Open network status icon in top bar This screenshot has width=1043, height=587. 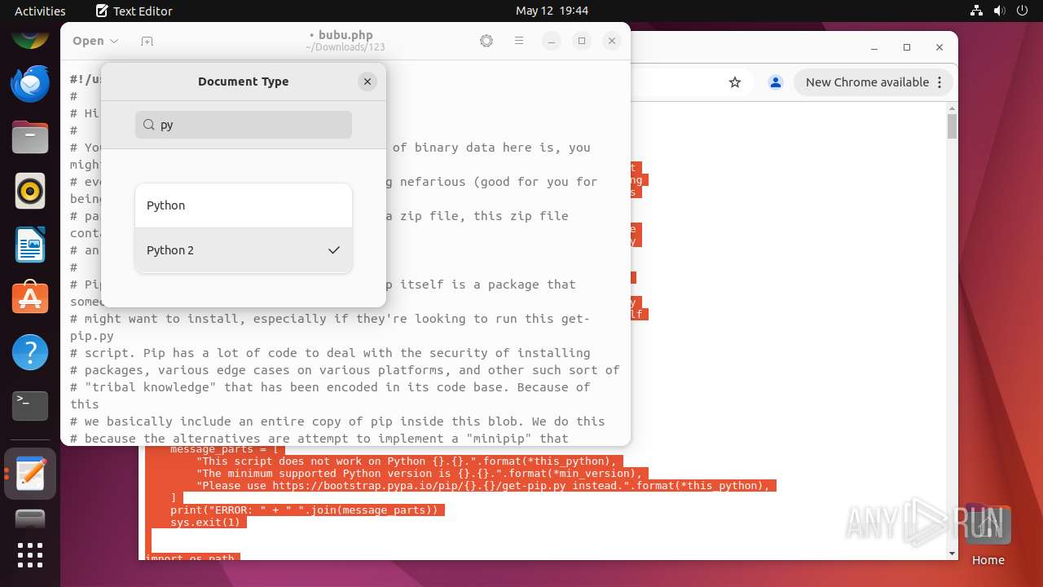pyautogui.click(x=977, y=11)
